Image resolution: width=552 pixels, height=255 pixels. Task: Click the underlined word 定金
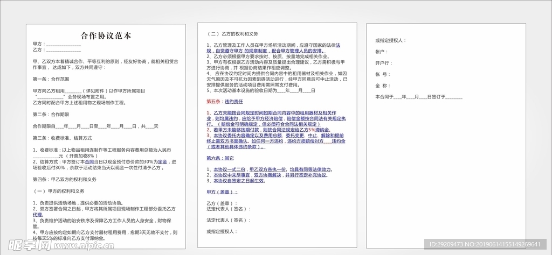coord(162,162)
